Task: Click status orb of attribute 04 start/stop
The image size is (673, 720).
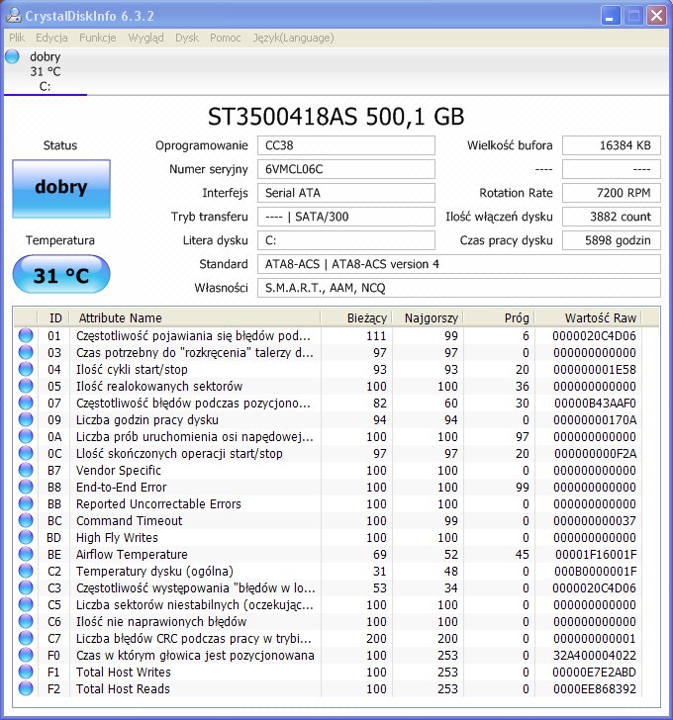Action: 26,369
